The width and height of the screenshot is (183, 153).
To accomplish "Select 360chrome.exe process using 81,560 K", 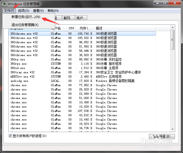I will [x=82, y=46].
